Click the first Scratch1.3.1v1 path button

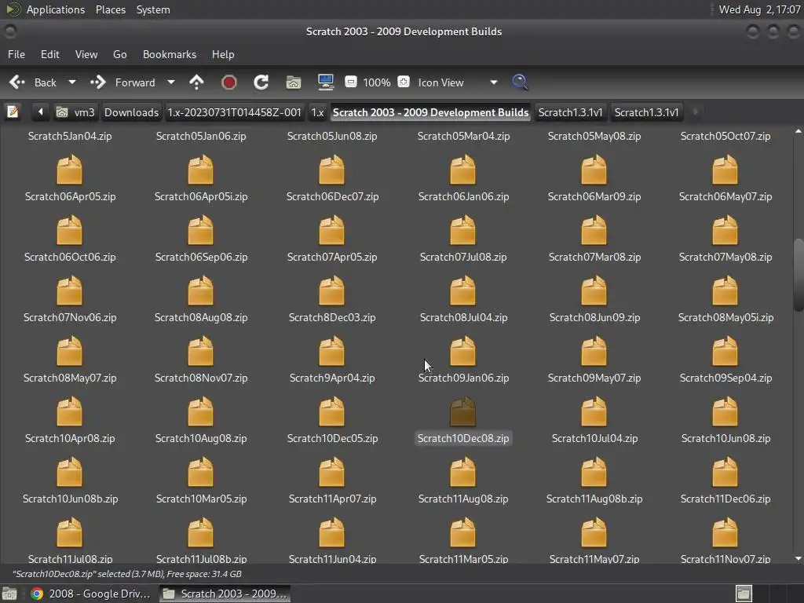(570, 112)
